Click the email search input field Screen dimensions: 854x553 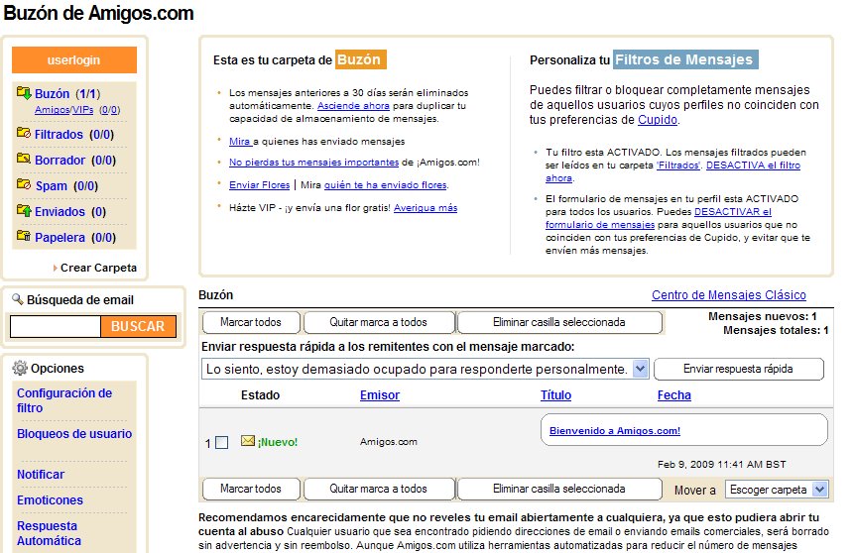coord(56,326)
